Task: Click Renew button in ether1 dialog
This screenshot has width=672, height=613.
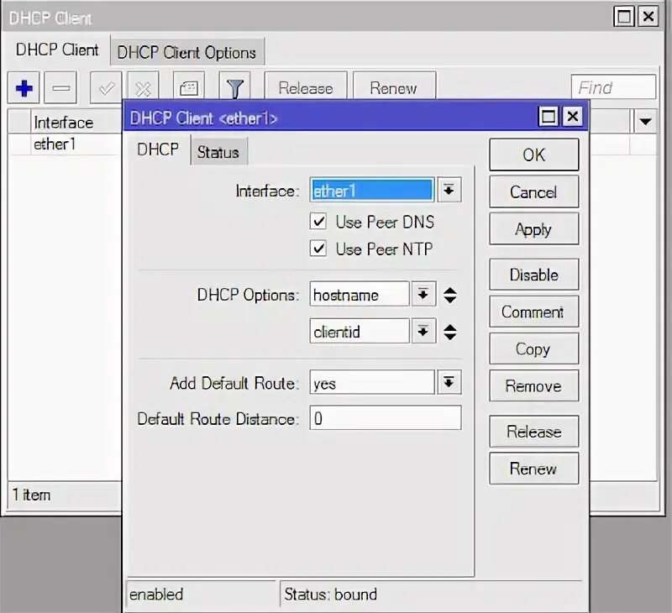Action: tap(533, 469)
